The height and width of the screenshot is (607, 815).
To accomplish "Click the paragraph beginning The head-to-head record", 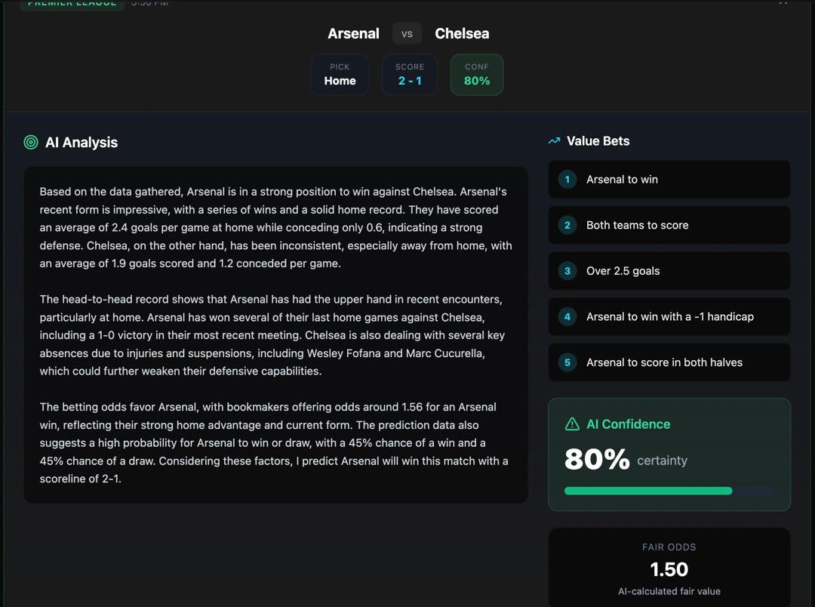I will [273, 335].
